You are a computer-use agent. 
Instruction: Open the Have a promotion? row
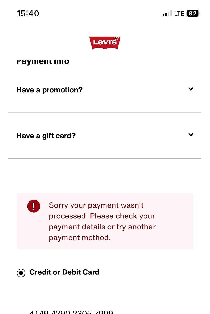click(x=50, y=90)
